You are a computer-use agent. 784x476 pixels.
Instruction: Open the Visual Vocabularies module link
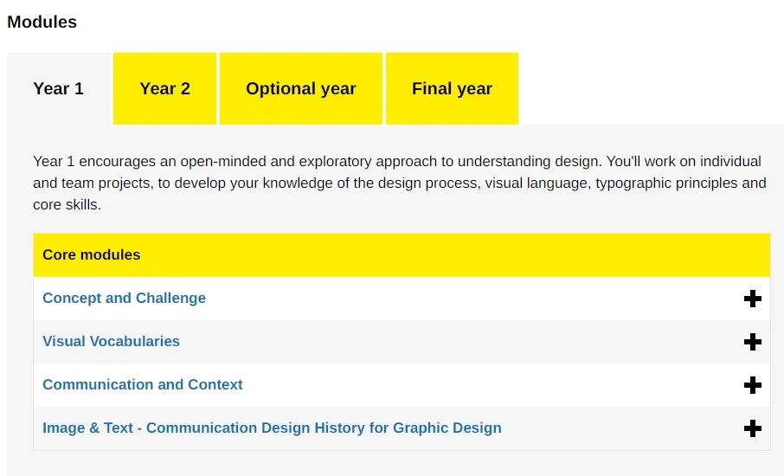point(111,341)
